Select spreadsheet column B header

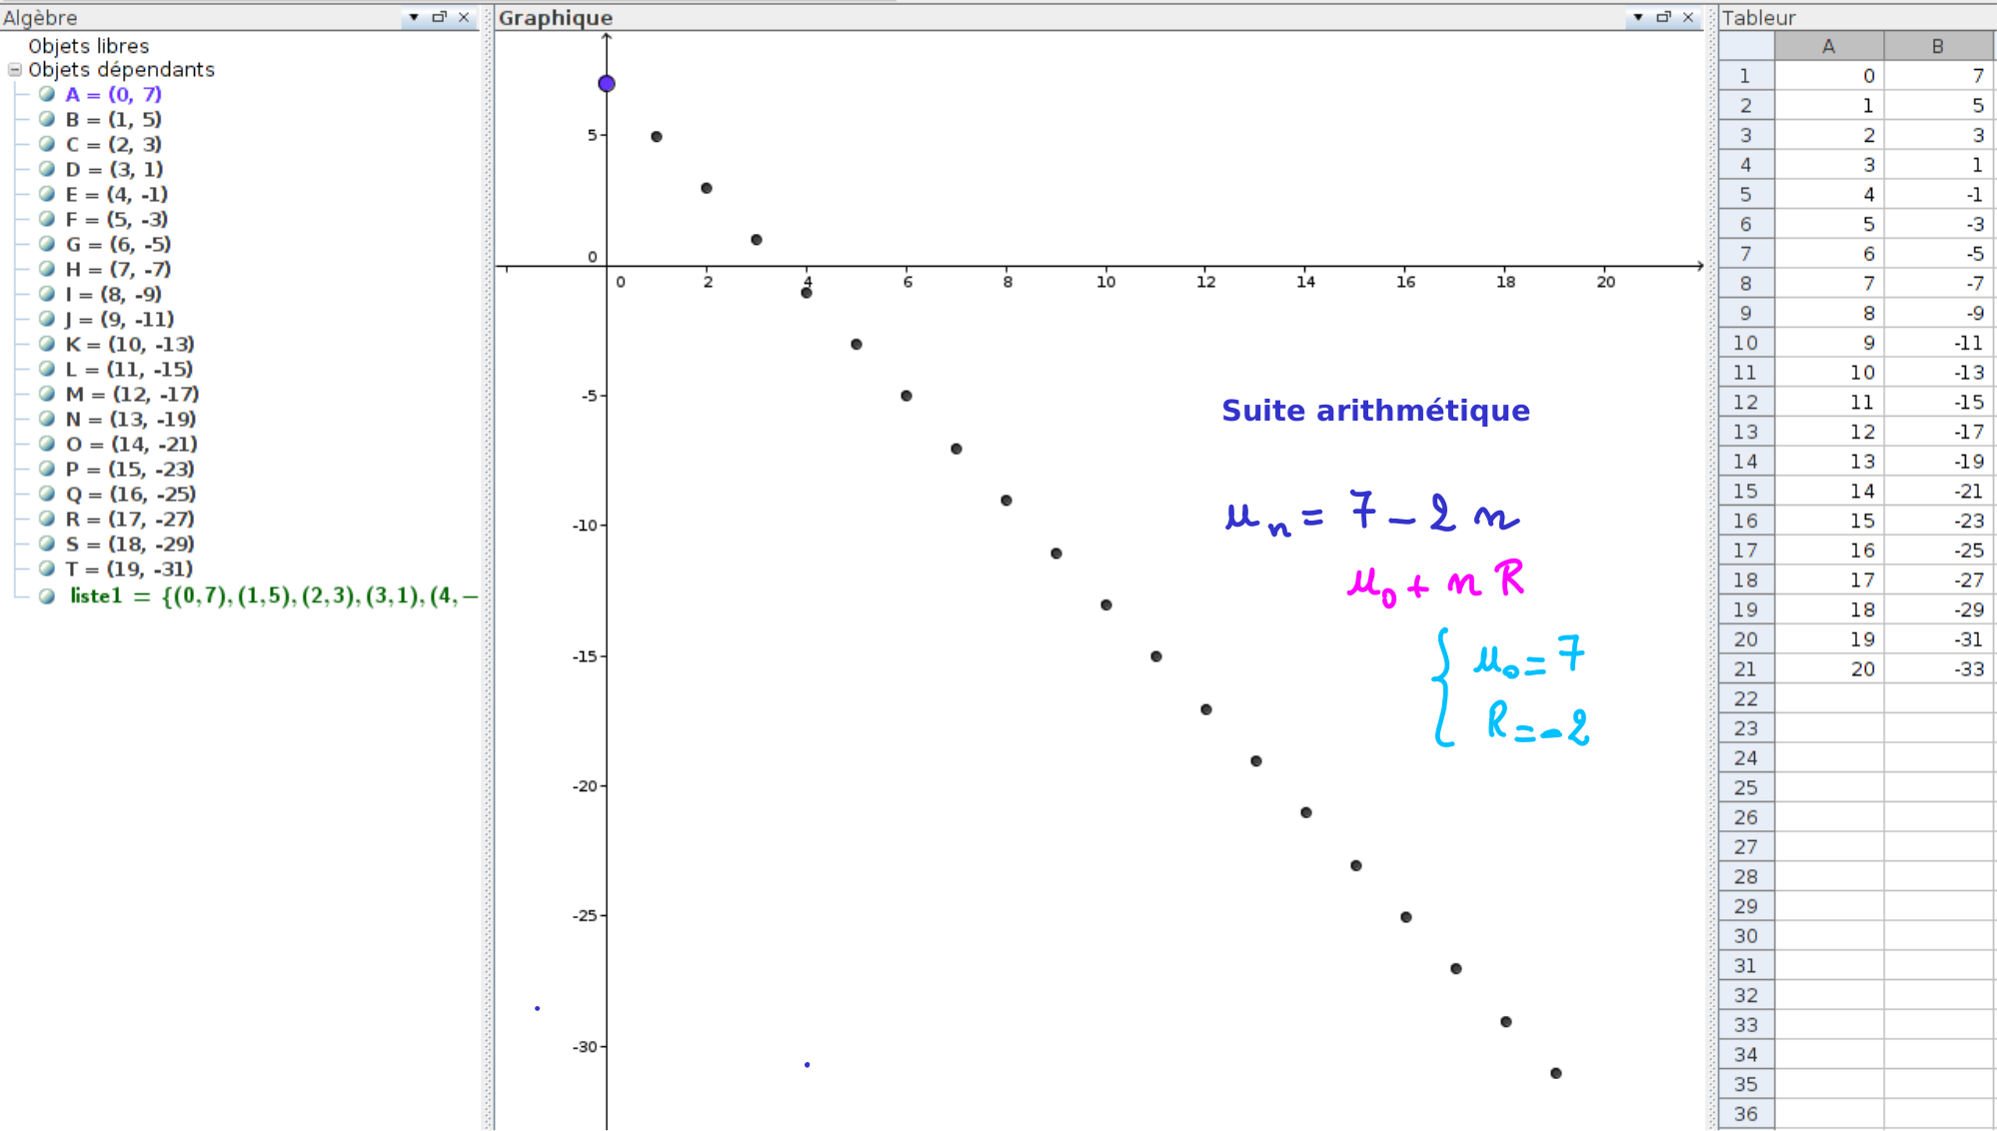pos(1937,46)
